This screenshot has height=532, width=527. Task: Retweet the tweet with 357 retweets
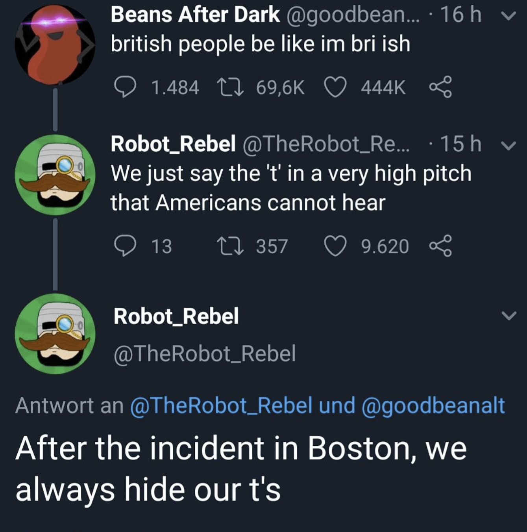231,246
